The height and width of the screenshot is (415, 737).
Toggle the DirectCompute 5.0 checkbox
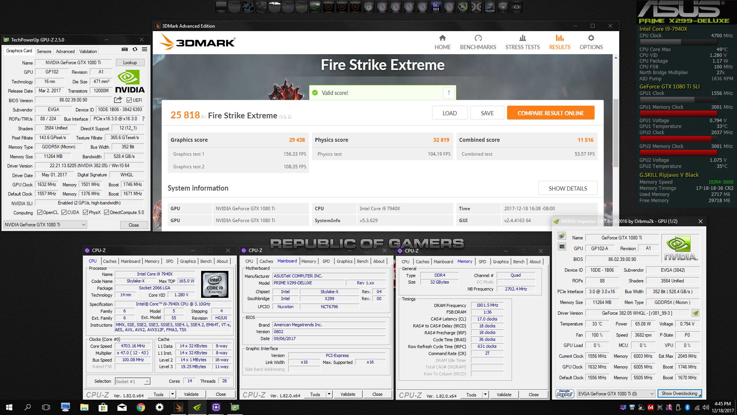point(106,212)
